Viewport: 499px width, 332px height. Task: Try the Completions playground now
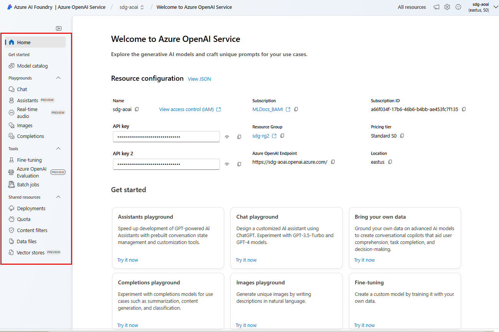(x=128, y=325)
